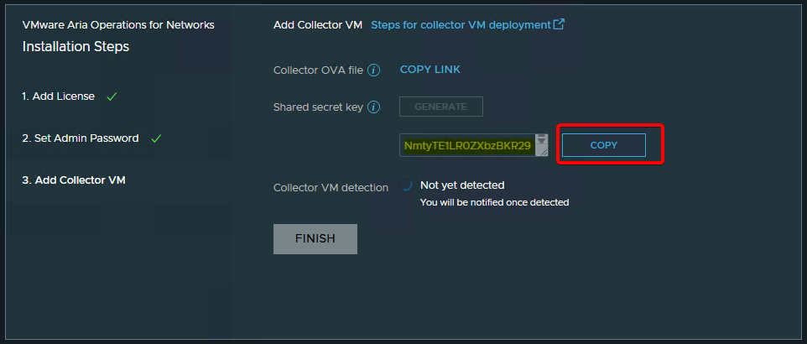Go to step 2 Set Admin Password
Viewport: 807px width, 344px height.
pyautogui.click(x=81, y=138)
